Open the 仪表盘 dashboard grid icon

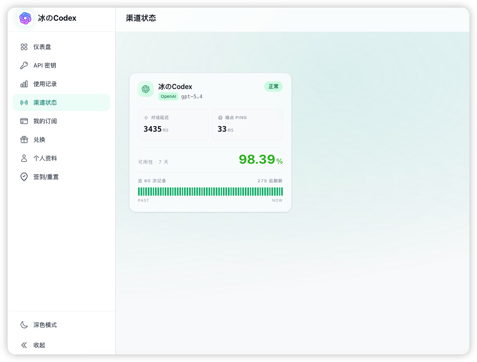24,47
